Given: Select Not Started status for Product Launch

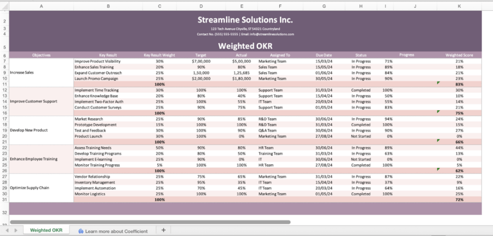Looking at the screenshot, I should point(361,136).
